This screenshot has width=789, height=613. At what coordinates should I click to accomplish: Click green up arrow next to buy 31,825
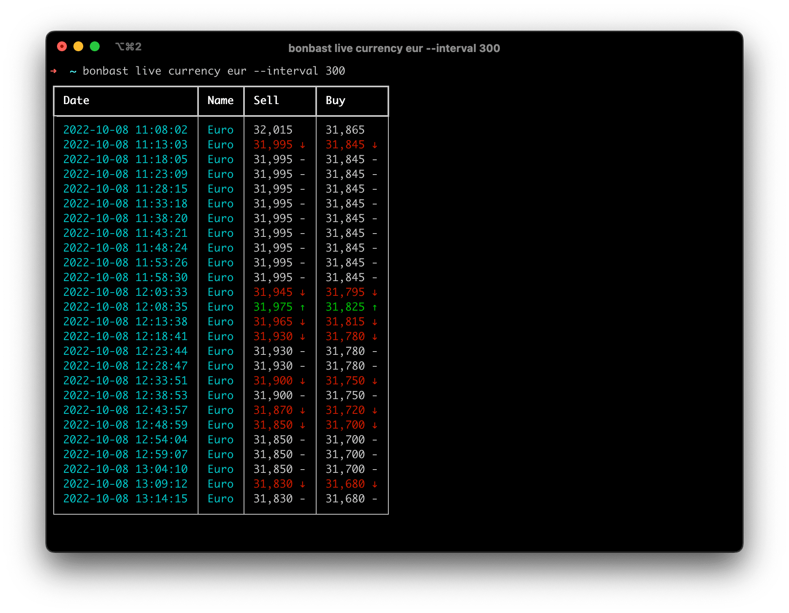pyautogui.click(x=375, y=307)
